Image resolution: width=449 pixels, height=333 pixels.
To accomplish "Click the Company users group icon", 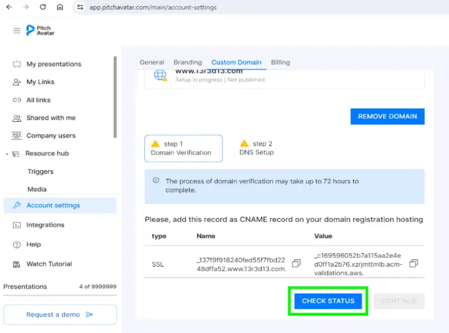I will [16, 135].
